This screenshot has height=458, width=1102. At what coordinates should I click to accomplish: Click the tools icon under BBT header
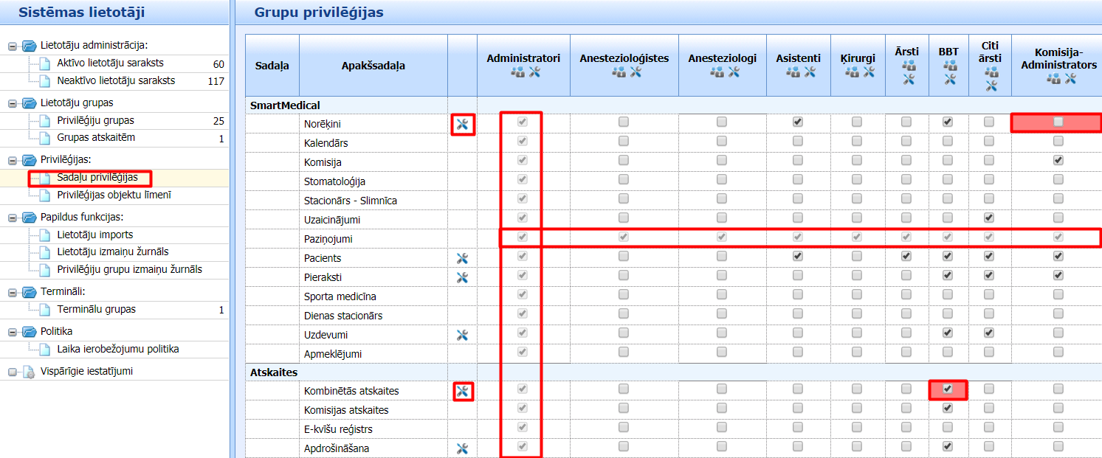click(948, 79)
